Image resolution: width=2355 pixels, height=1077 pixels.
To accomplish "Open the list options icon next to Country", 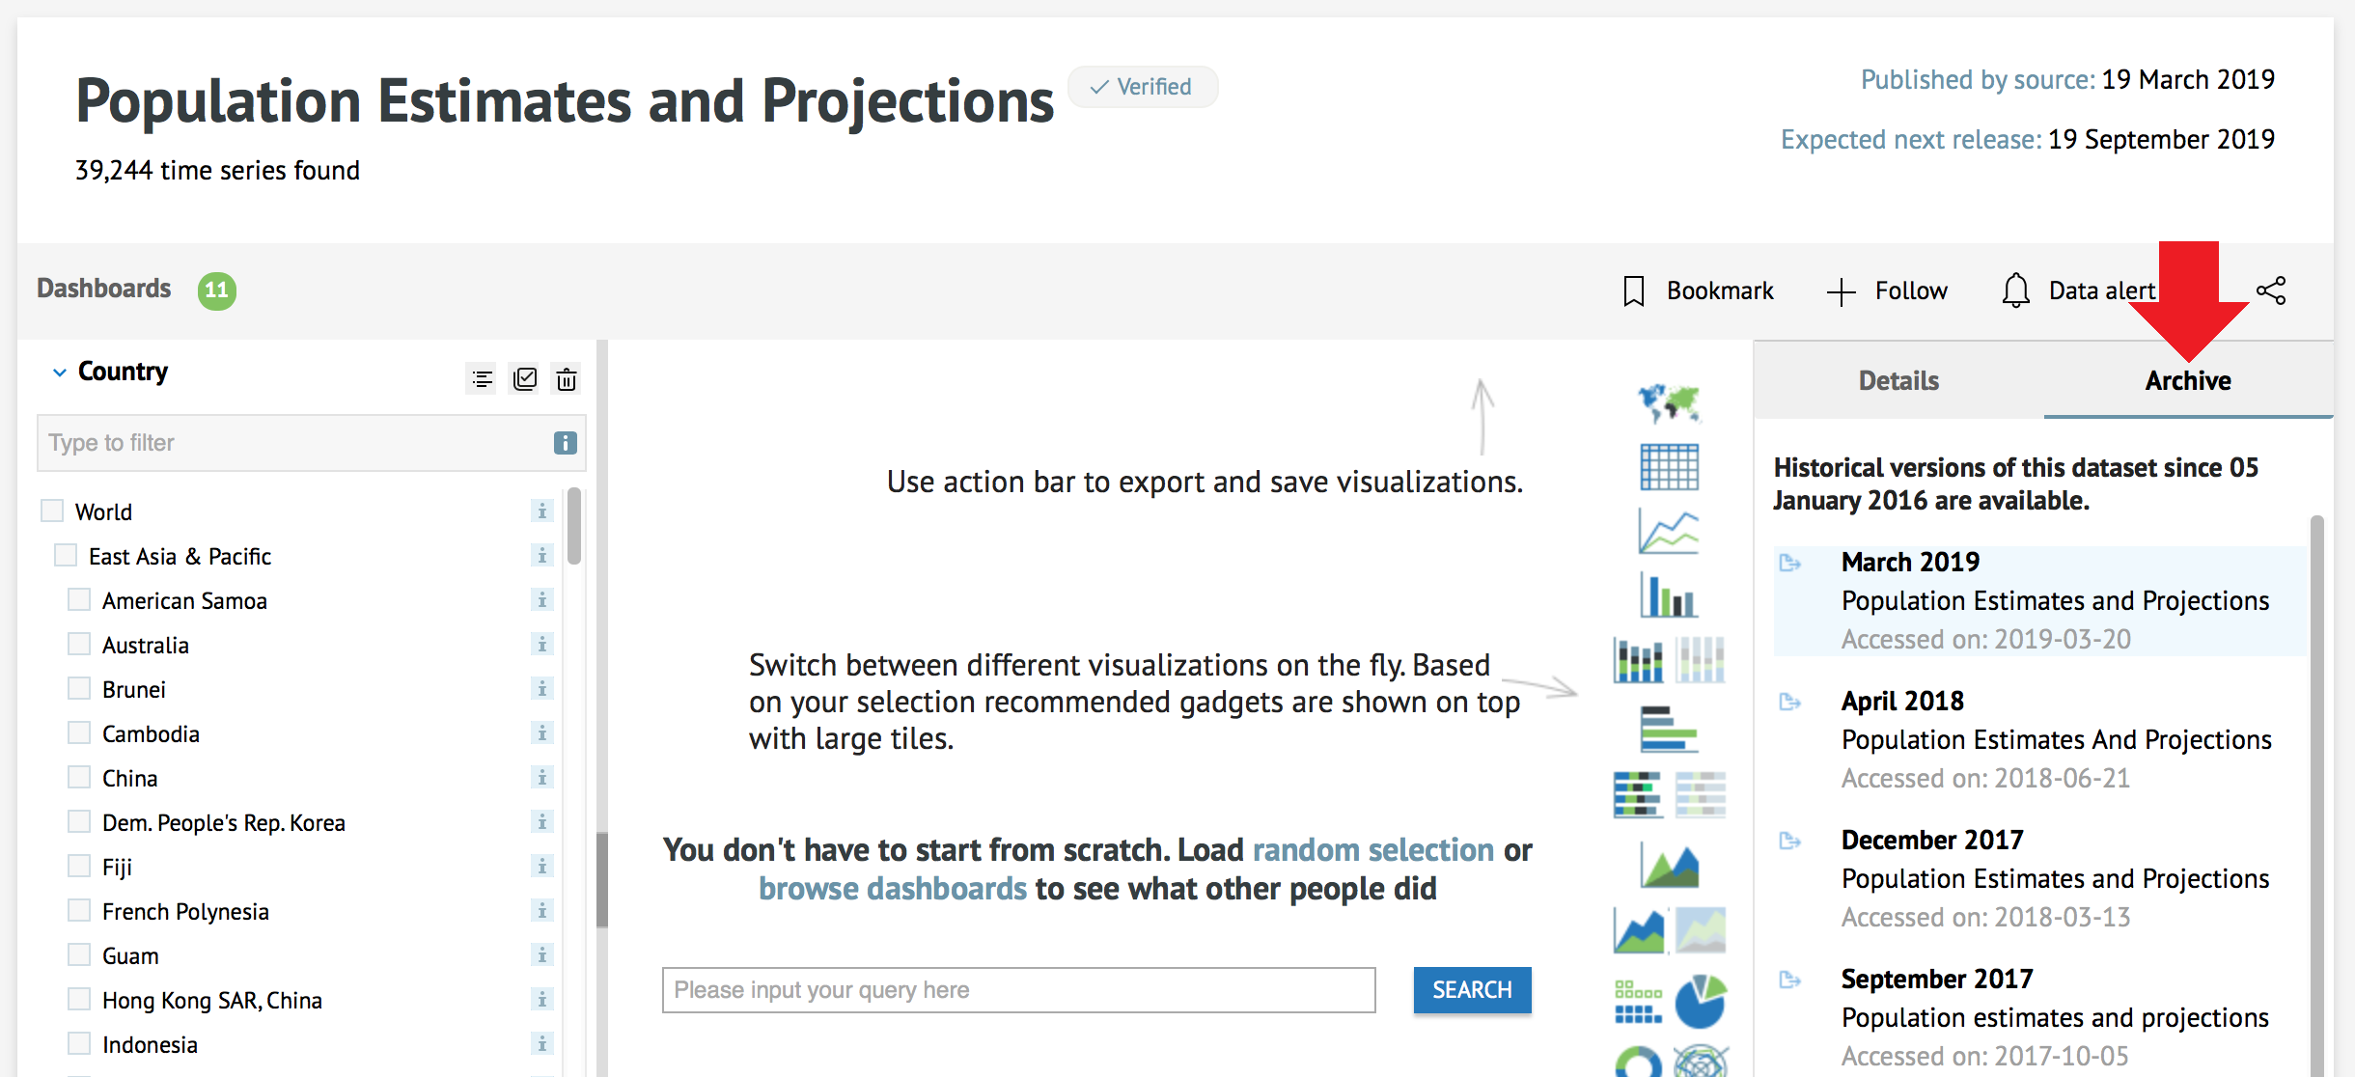I will click(483, 379).
